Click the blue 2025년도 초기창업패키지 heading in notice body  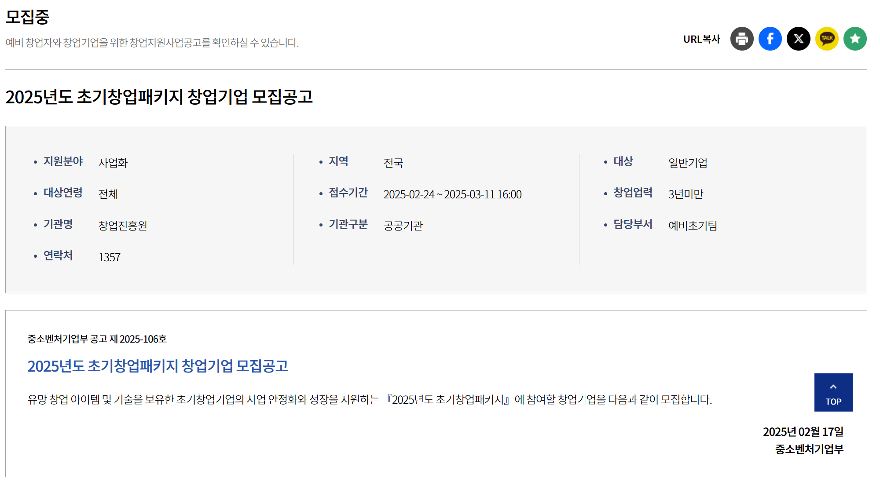[158, 366]
